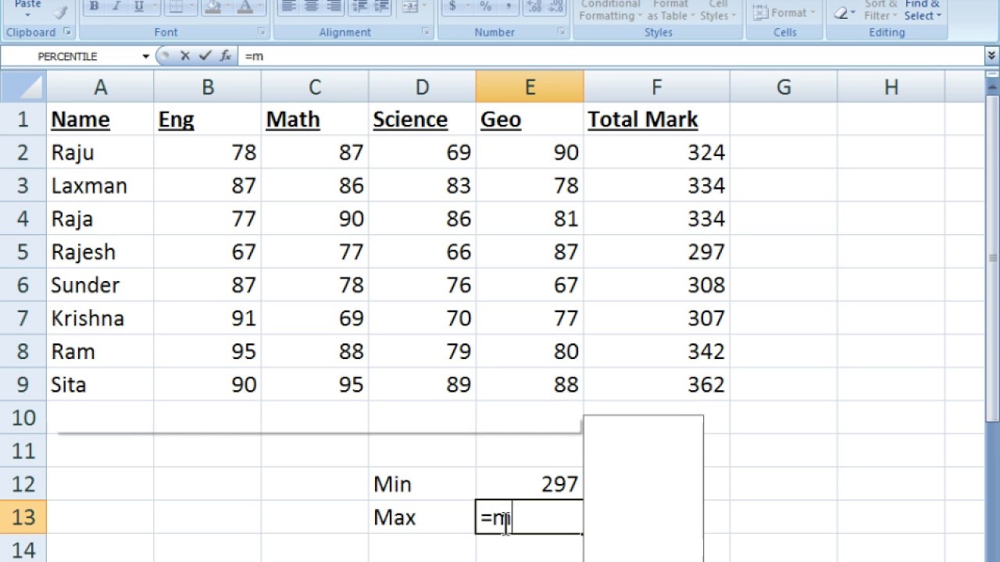Select row 5 header
The width and height of the screenshot is (1000, 562).
(23, 252)
